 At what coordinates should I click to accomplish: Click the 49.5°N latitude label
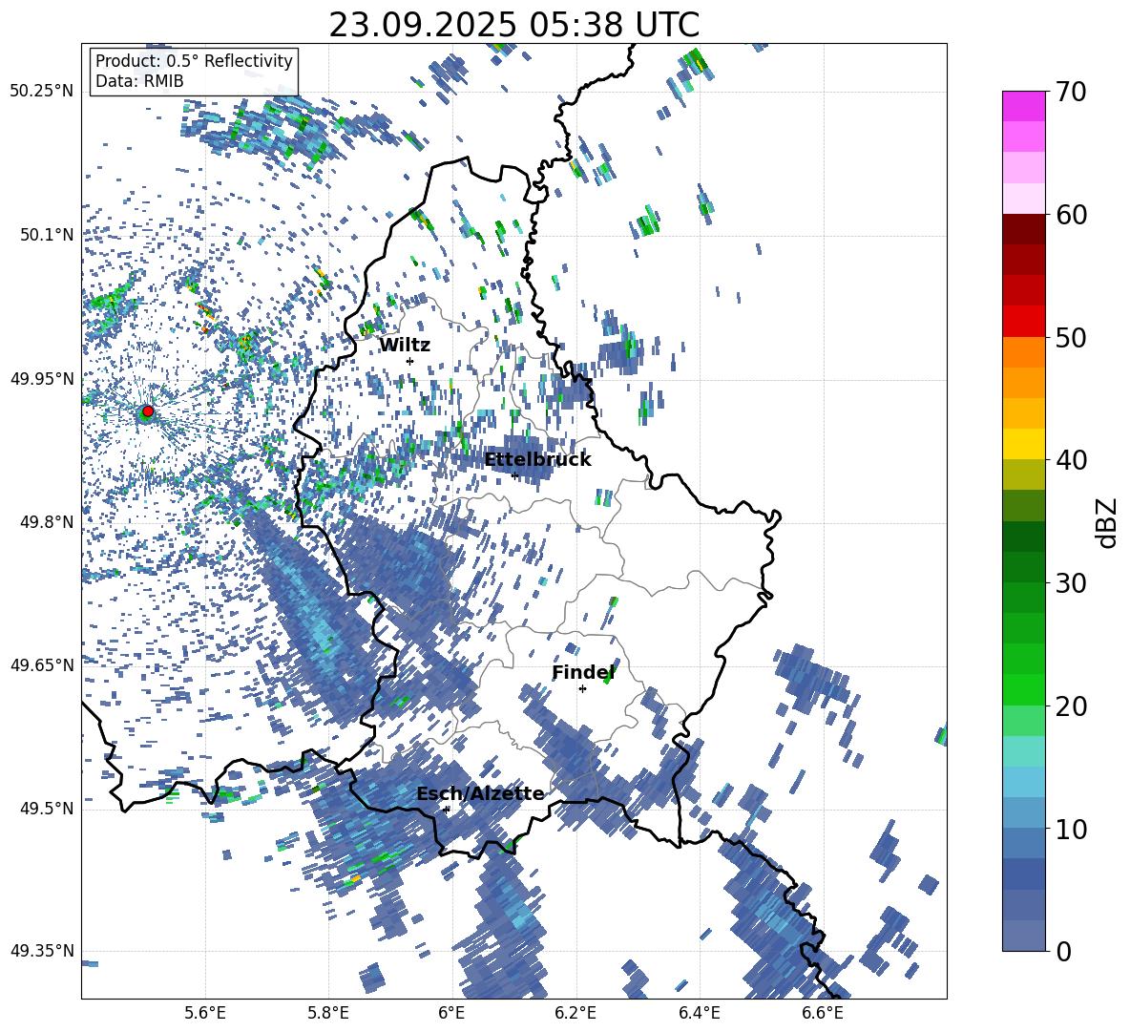tap(49, 809)
